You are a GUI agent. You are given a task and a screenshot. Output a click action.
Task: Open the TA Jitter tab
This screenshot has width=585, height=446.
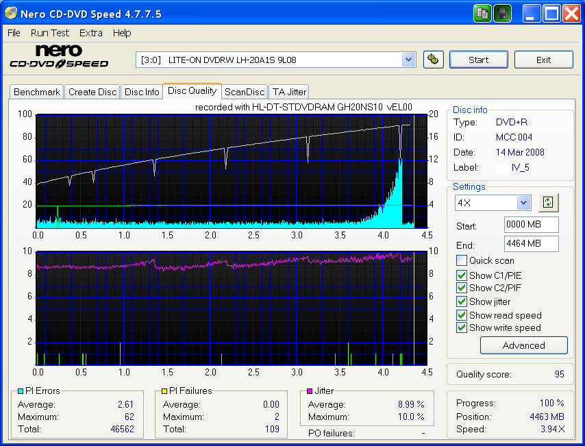point(288,92)
